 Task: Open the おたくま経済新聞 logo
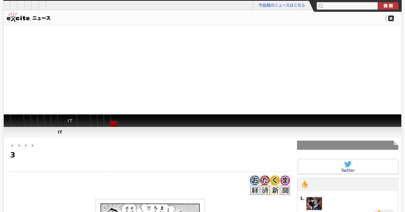[x=270, y=185]
